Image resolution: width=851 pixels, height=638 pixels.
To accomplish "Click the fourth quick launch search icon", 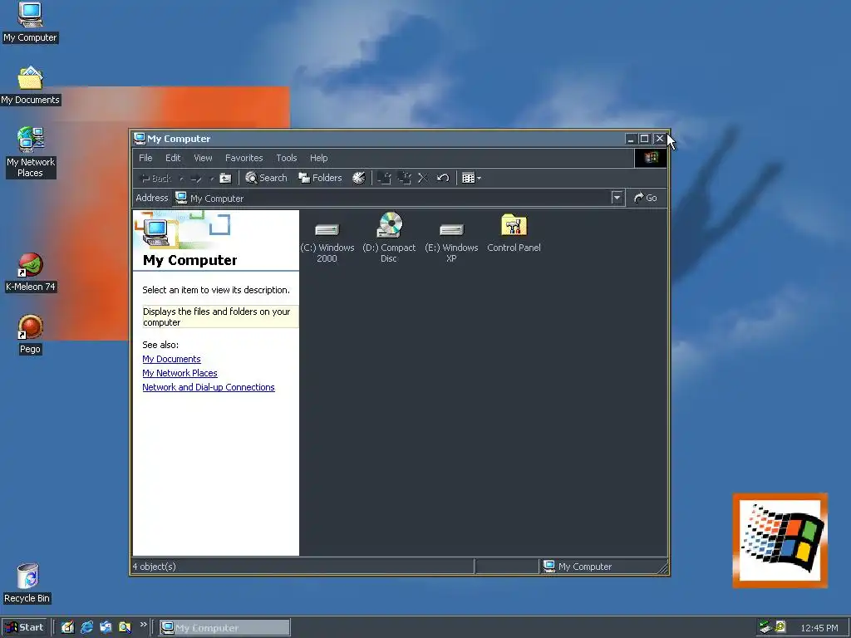I will click(x=125, y=627).
